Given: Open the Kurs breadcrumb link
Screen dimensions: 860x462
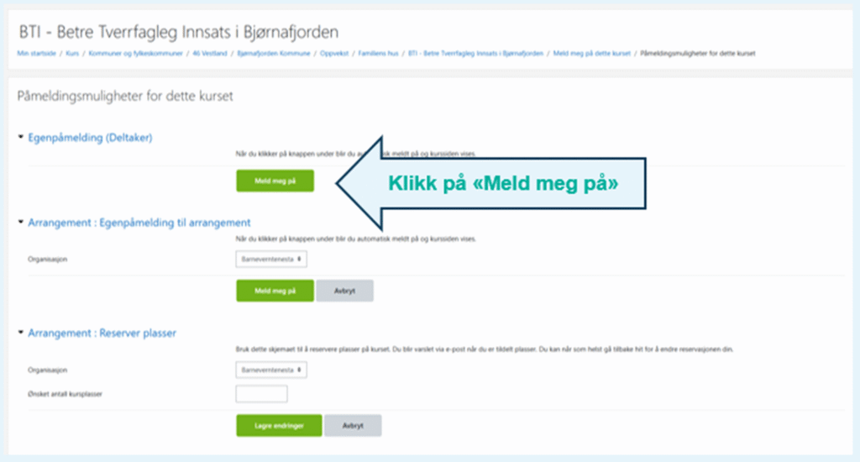Looking at the screenshot, I should point(71,54).
